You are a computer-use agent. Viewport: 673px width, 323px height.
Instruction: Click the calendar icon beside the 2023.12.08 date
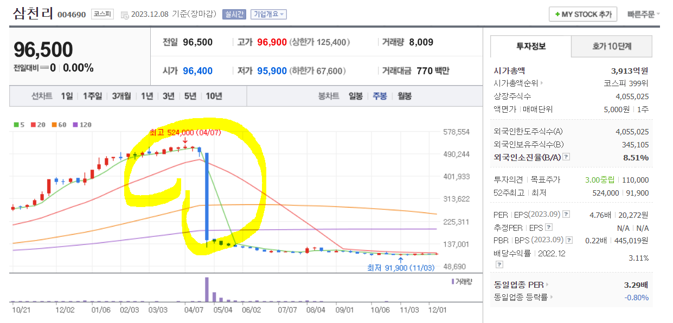[x=125, y=15]
